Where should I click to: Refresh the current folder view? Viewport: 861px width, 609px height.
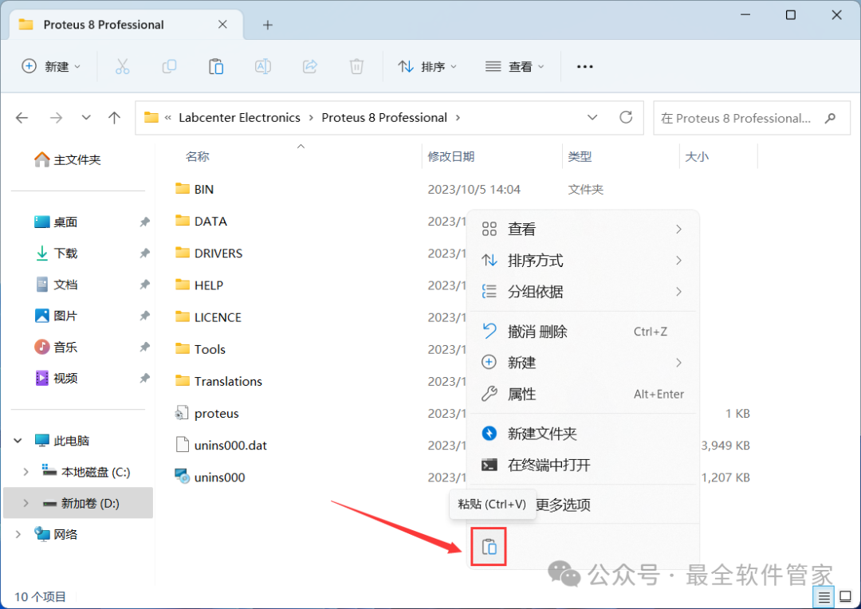[626, 117]
